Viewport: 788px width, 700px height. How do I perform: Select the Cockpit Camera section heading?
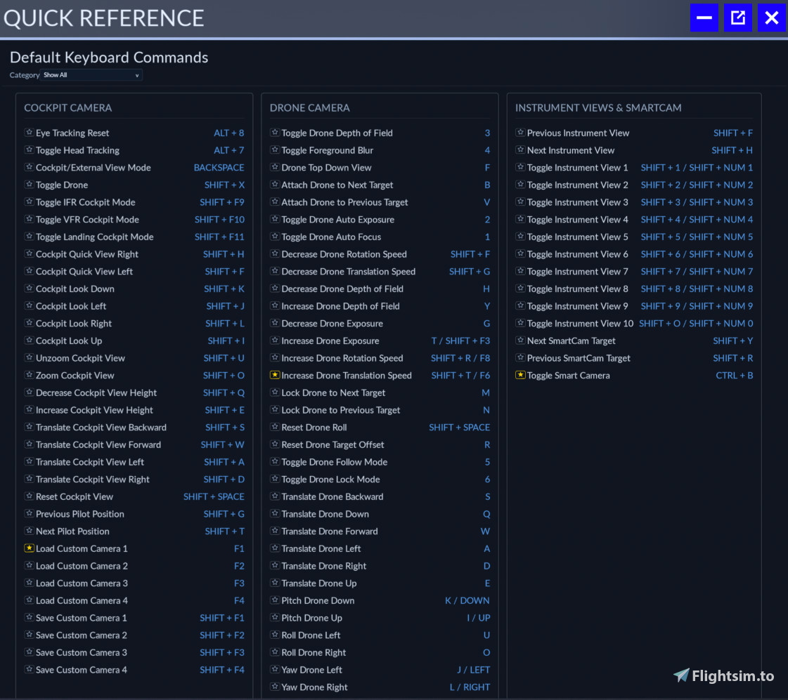68,108
